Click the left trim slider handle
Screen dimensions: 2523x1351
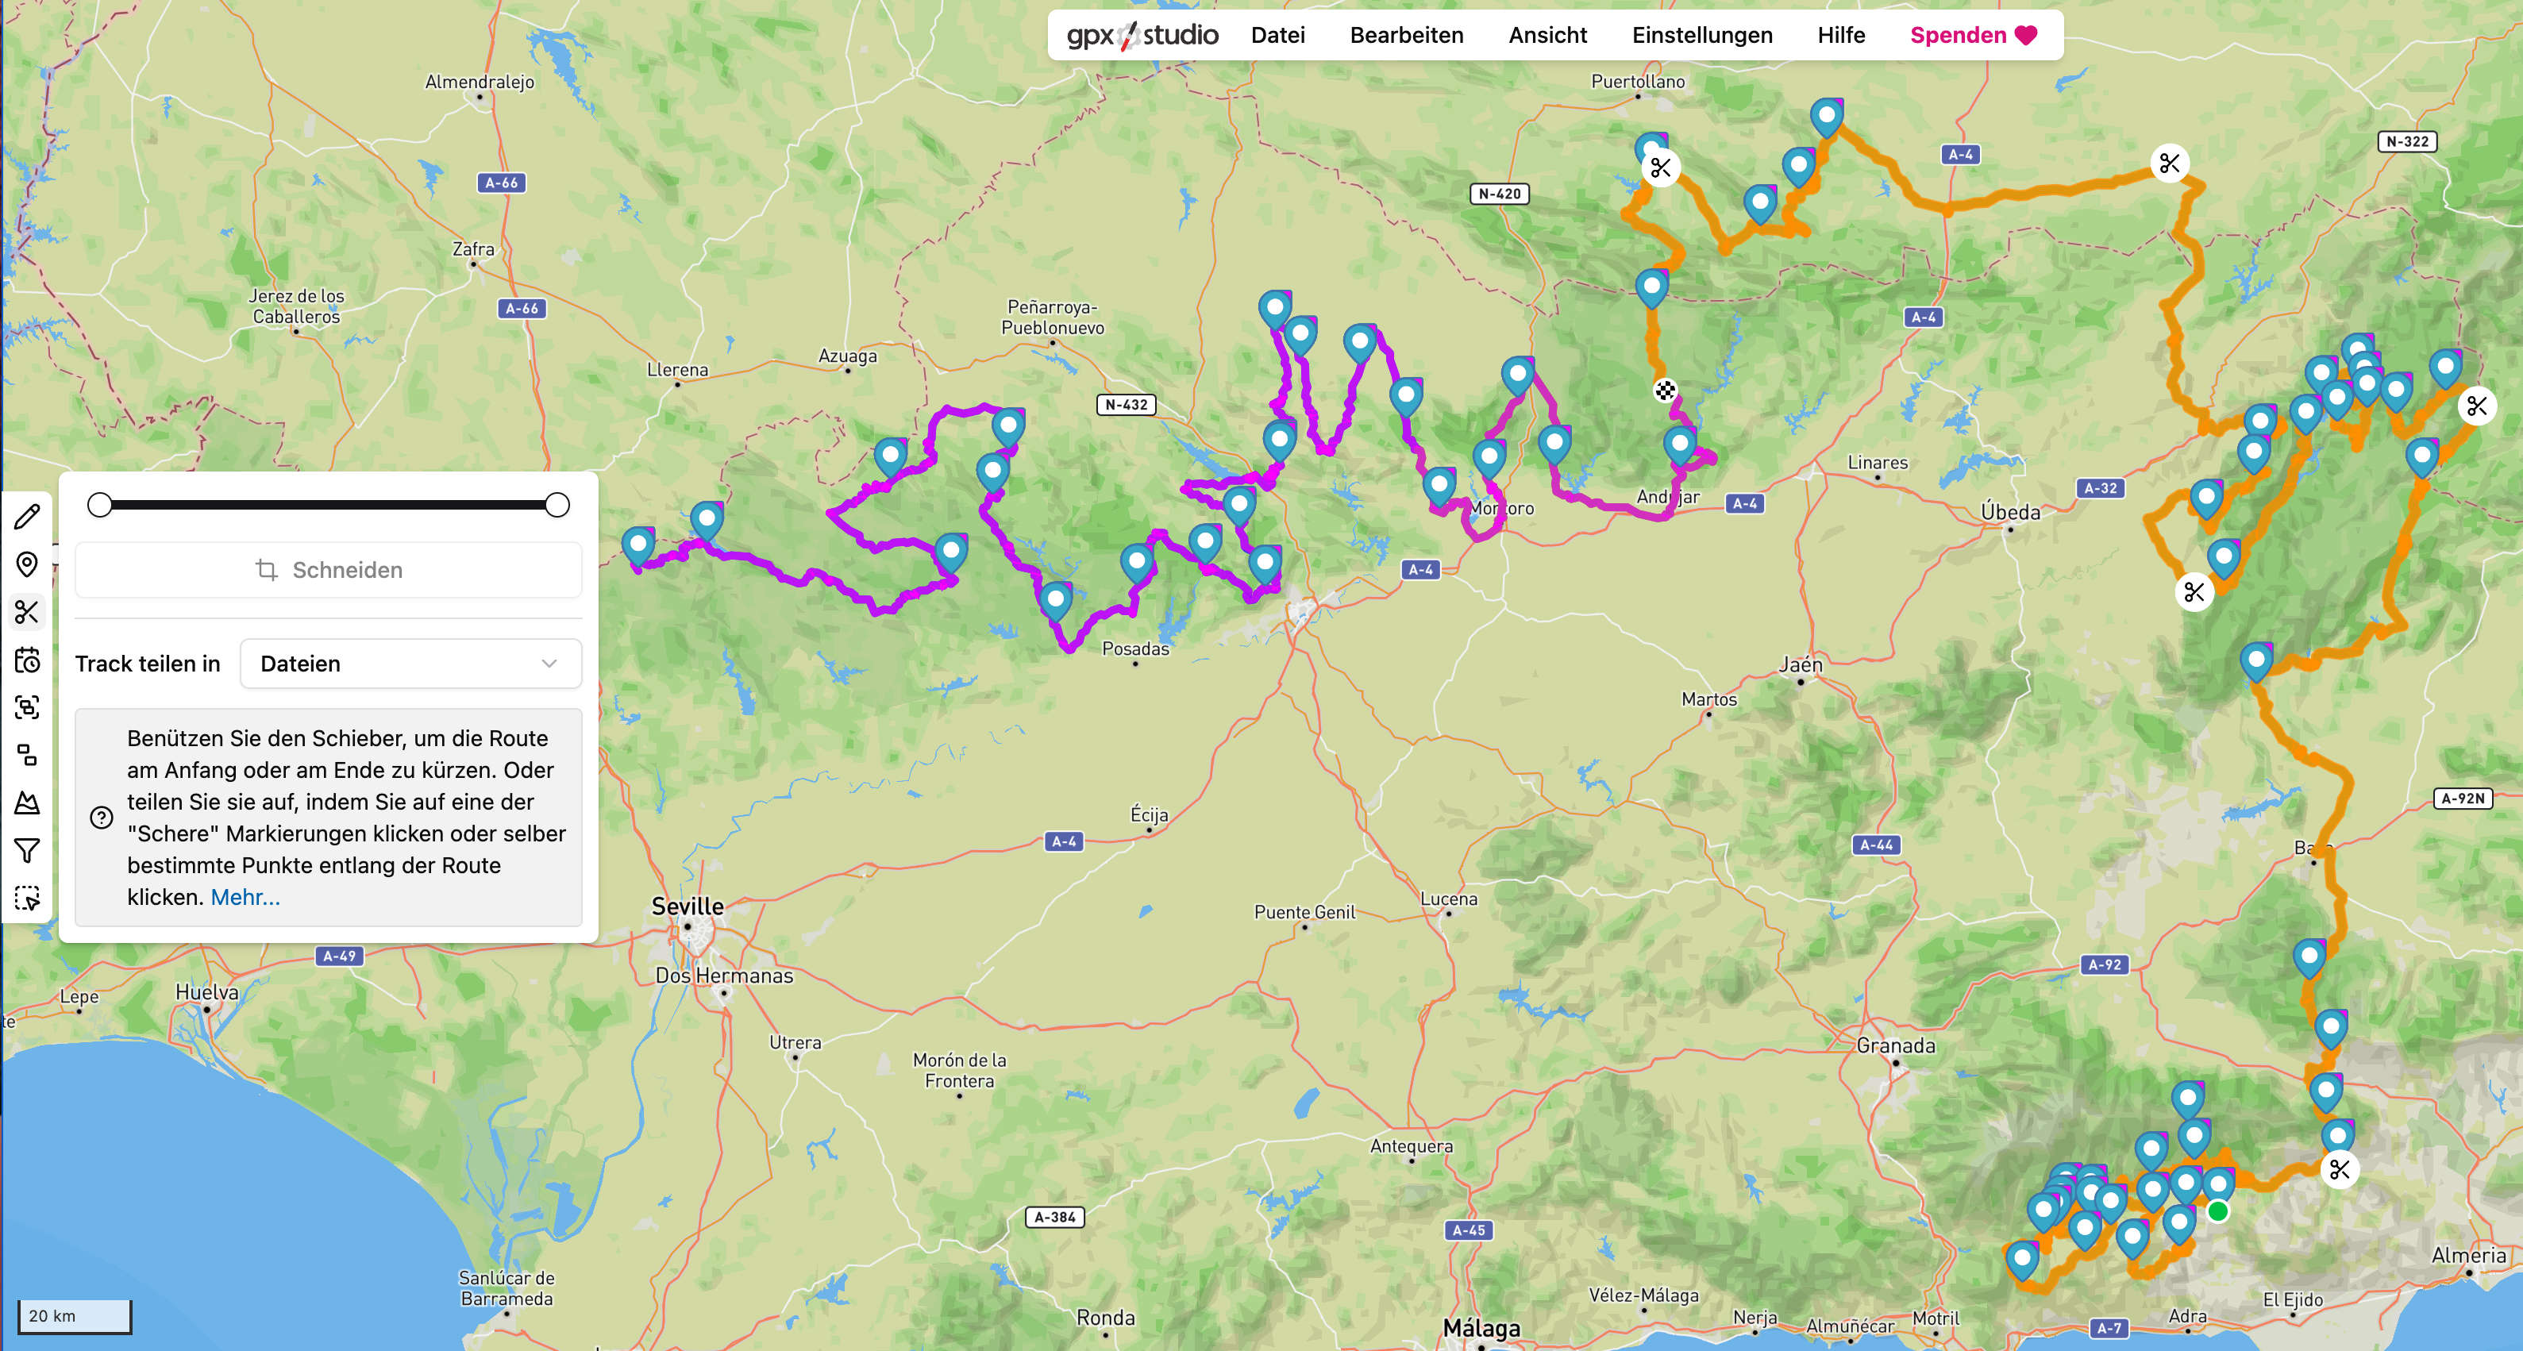[x=100, y=505]
